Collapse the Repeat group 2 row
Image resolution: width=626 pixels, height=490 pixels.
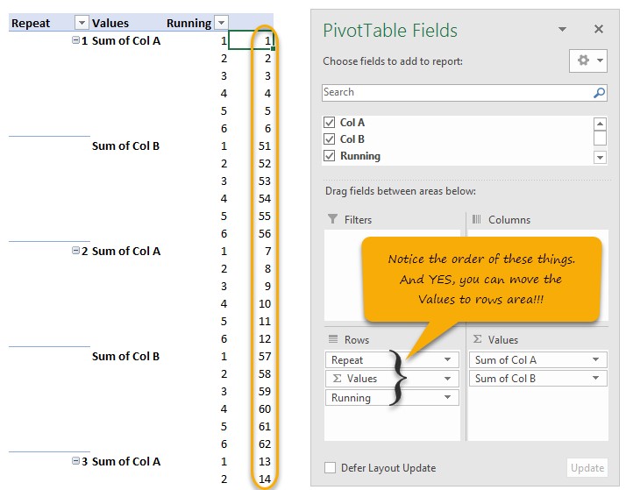[75, 251]
